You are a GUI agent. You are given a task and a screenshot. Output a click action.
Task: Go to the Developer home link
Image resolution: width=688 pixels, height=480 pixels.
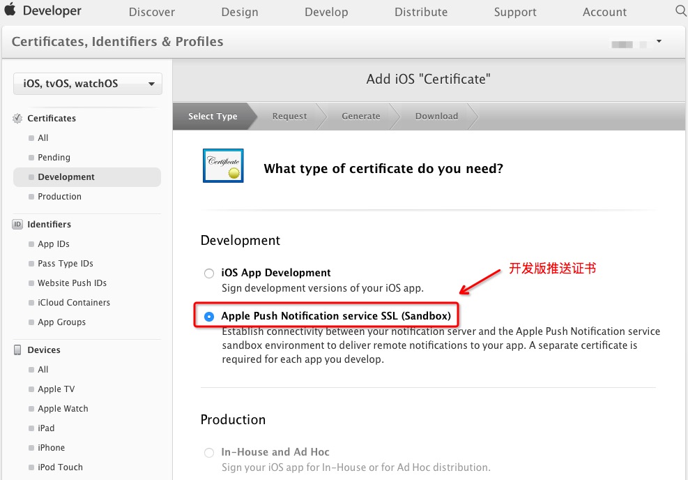pyautogui.click(x=52, y=10)
